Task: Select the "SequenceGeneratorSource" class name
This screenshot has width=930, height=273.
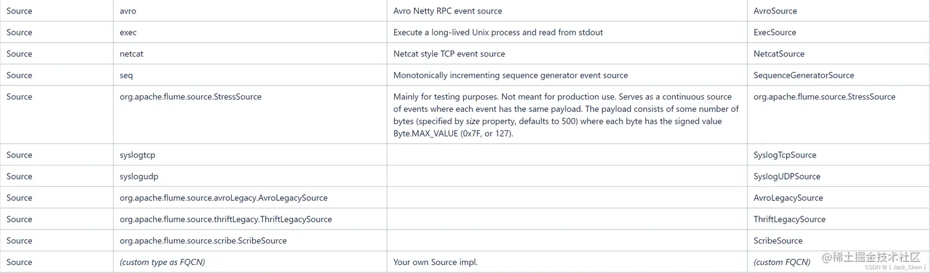Action: point(803,76)
